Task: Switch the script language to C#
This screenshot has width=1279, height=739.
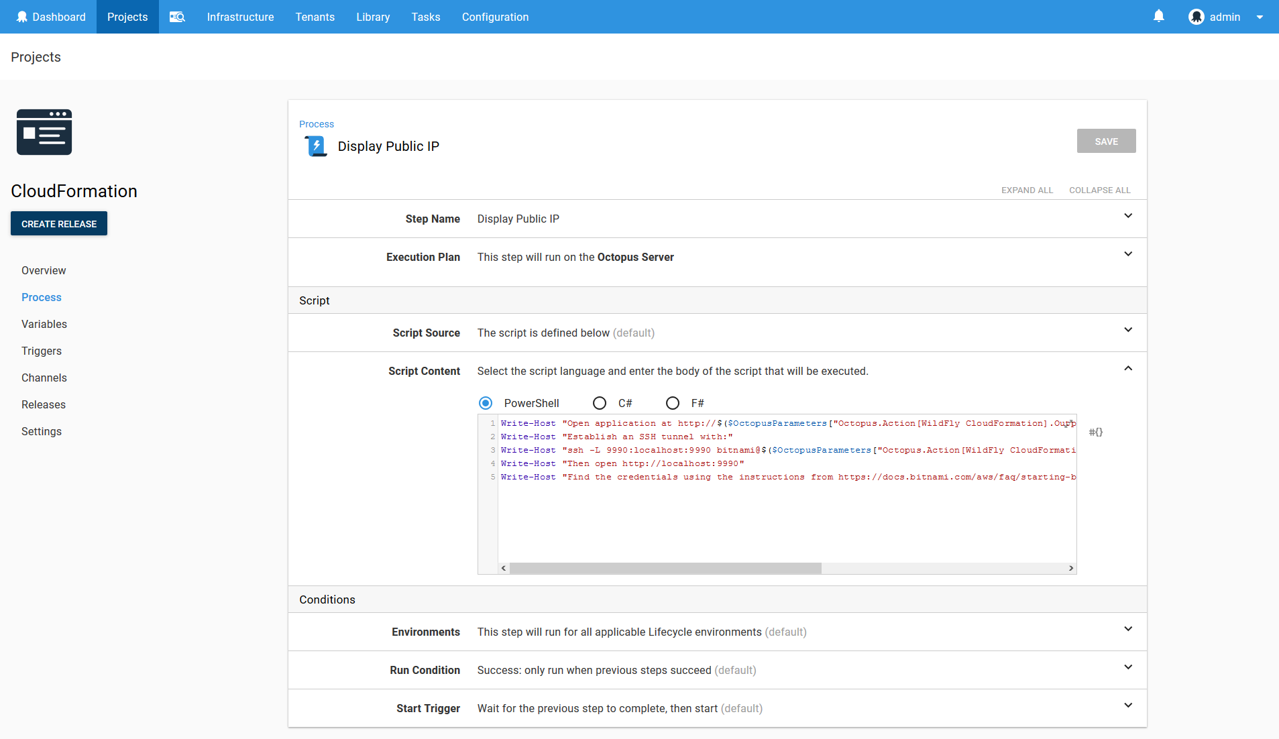Action: pyautogui.click(x=599, y=403)
